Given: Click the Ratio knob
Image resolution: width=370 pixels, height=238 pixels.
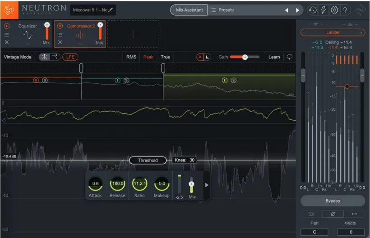Looking at the screenshot, I should click(140, 184).
